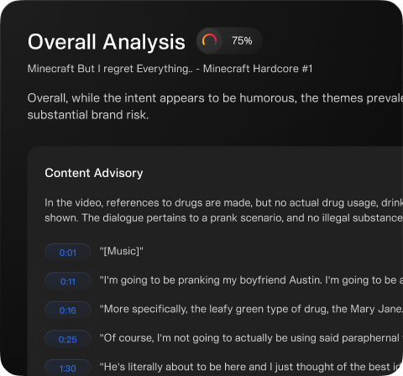Jump to the 0:01 timestamp

[x=68, y=253]
